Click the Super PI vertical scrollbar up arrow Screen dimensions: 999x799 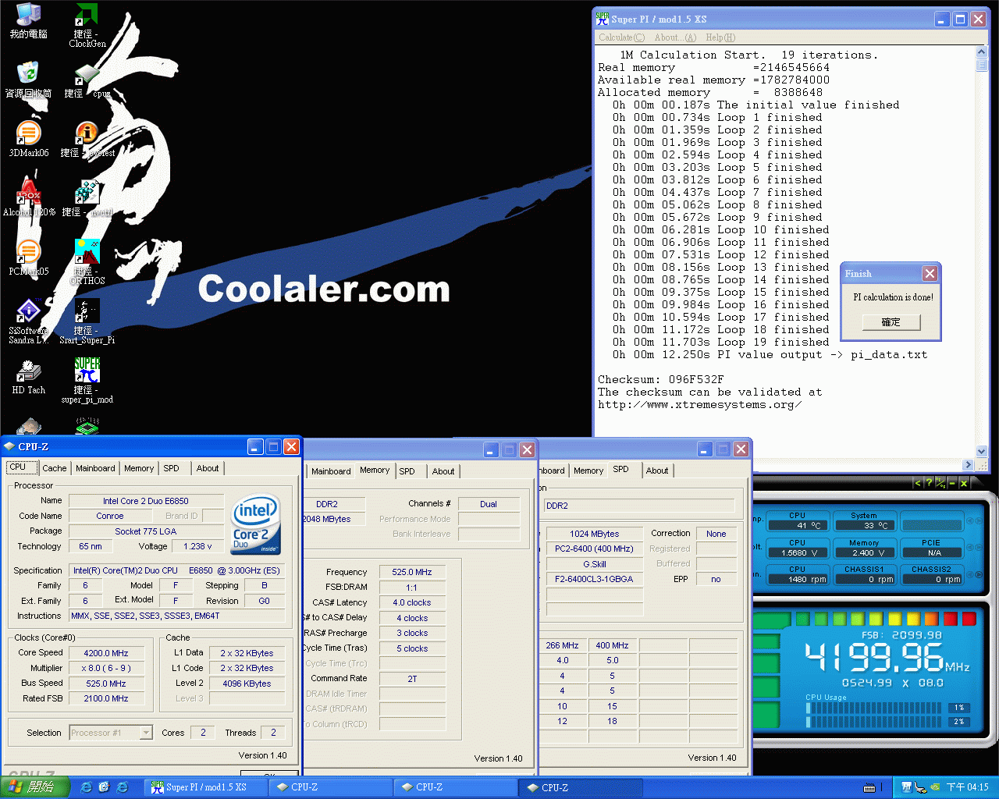[982, 53]
